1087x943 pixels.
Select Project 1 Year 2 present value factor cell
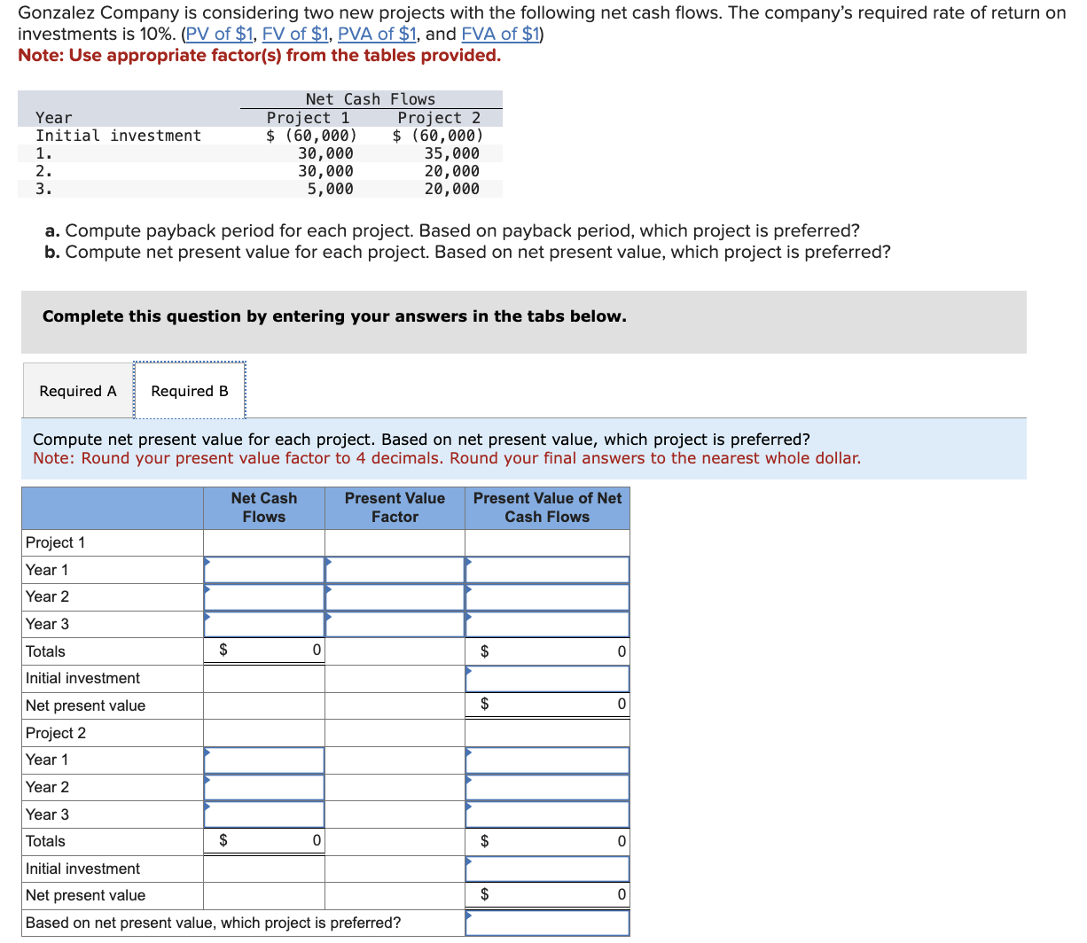pyautogui.click(x=395, y=596)
